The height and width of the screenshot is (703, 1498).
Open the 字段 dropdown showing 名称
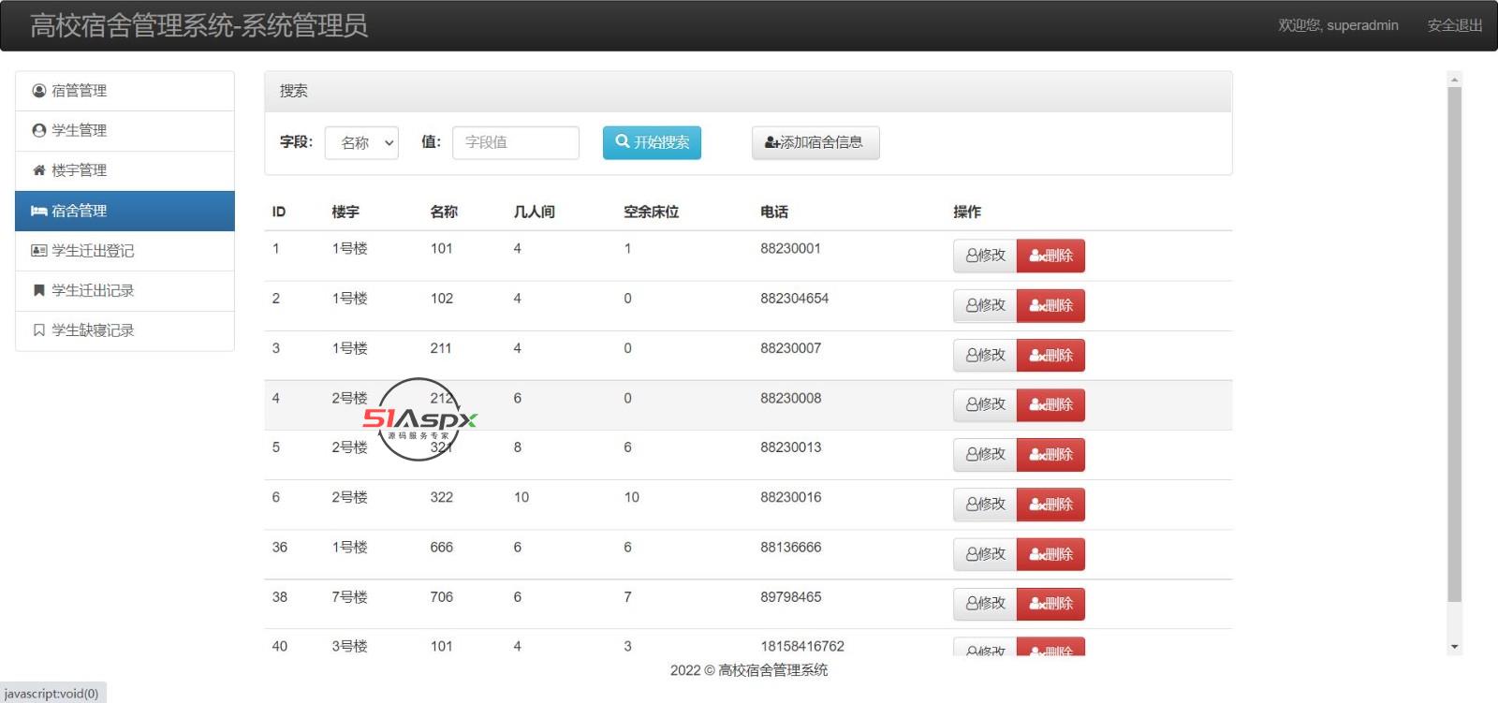coord(361,143)
